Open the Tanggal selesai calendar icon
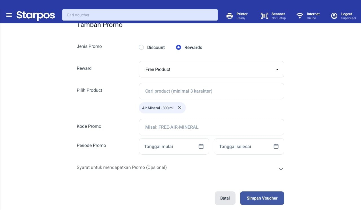The height and width of the screenshot is (210, 361). click(276, 146)
